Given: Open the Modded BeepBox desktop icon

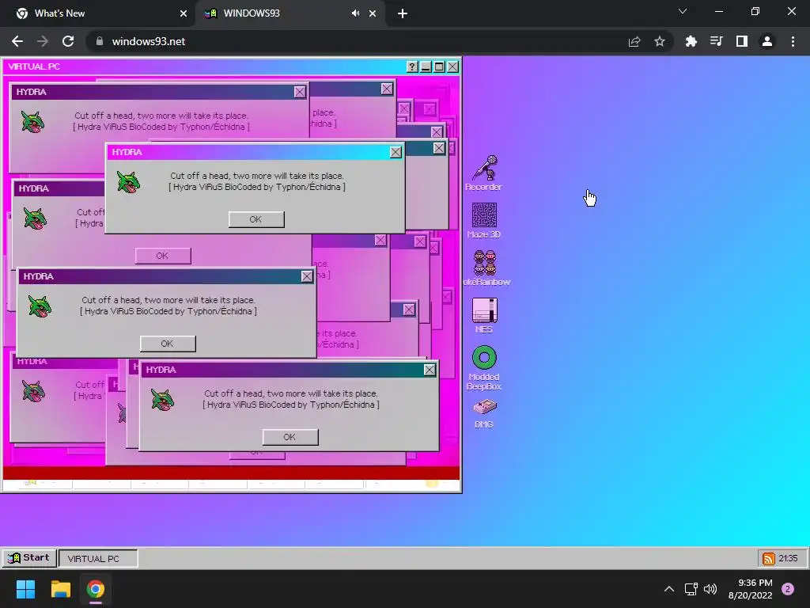Looking at the screenshot, I should 484,367.
